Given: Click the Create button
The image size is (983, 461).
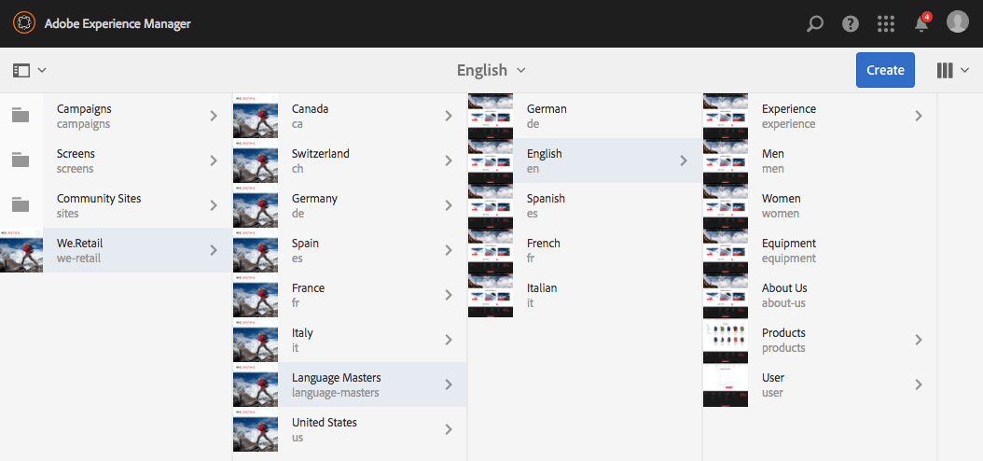Looking at the screenshot, I should 885,70.
